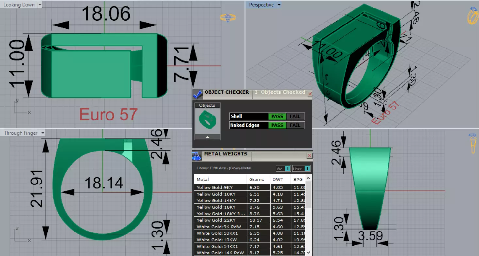Select the White Gold:10KX1 row
The image size is (479, 256).
[250, 233]
